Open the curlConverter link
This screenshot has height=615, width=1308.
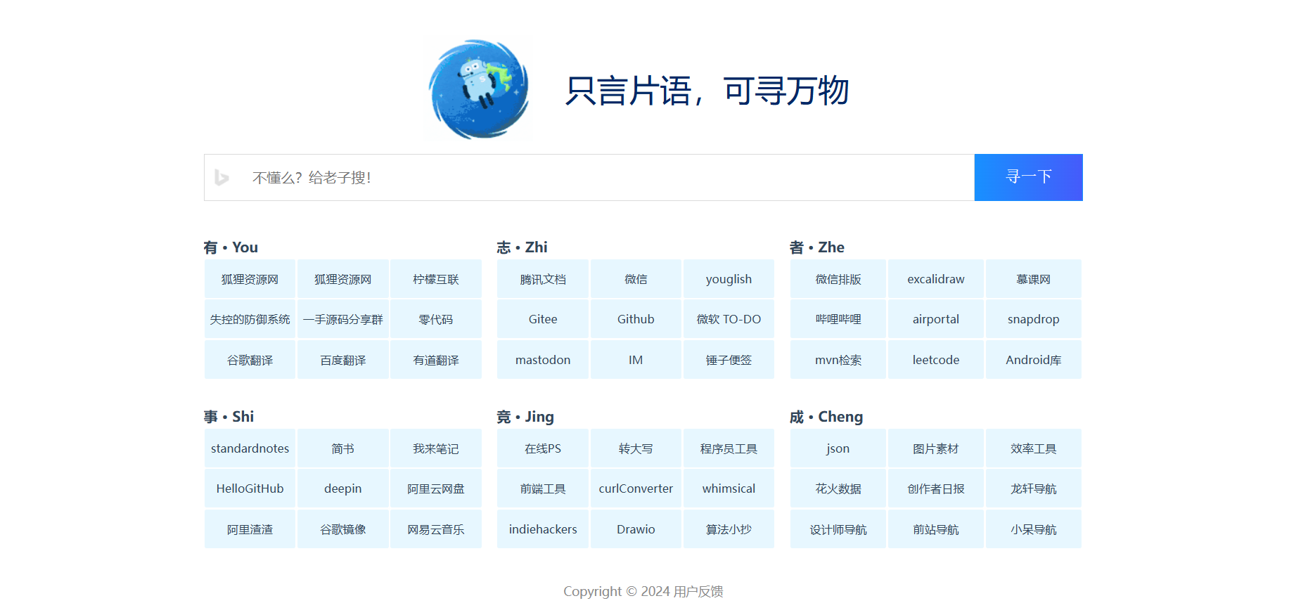(636, 488)
